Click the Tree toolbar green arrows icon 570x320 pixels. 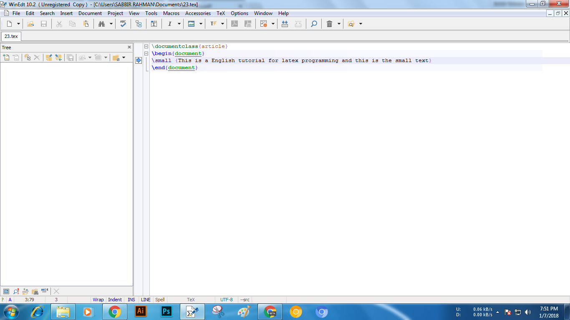tap(58, 57)
